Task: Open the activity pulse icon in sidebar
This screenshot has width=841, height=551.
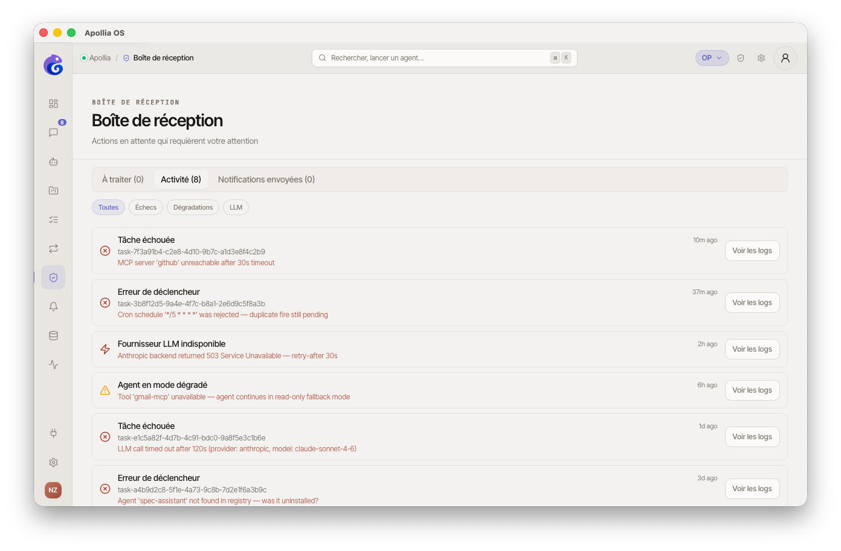Action: pyautogui.click(x=53, y=364)
